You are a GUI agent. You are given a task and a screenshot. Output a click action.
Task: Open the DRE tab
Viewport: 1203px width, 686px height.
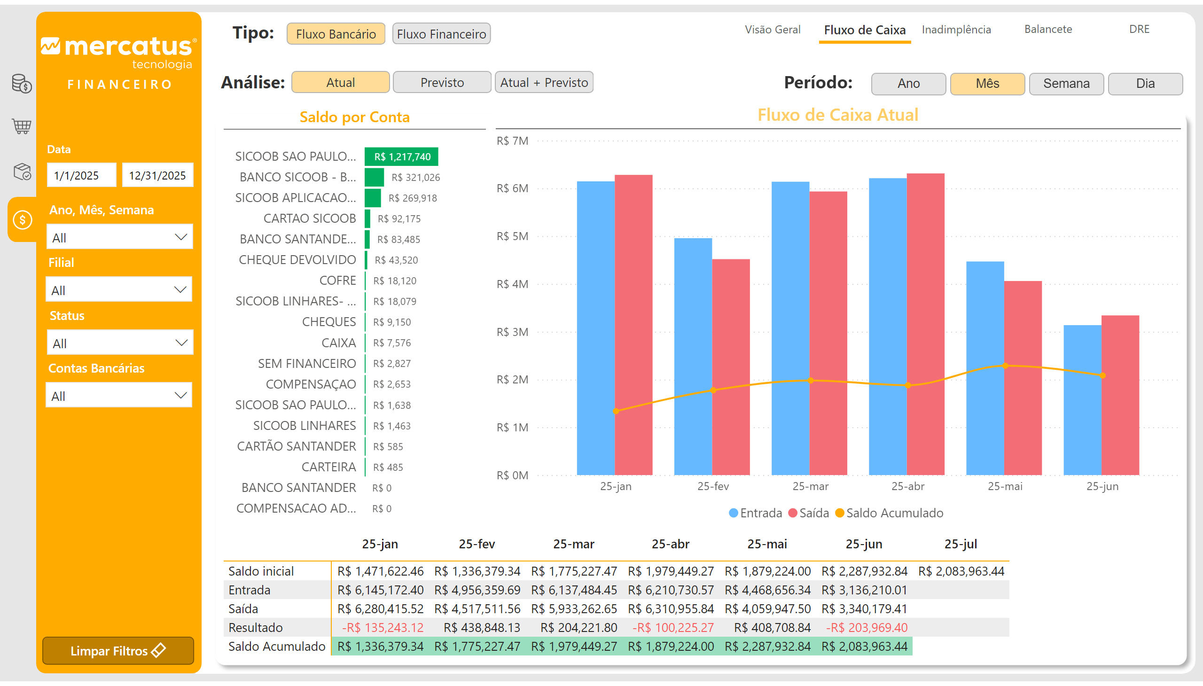coord(1139,30)
